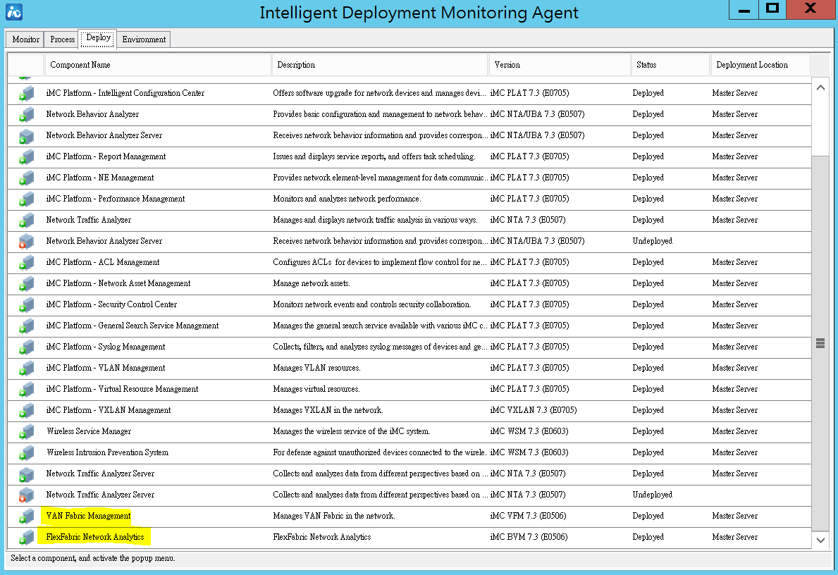
Task: Click red icon of undeployed Network Behavior Analyzer Server
Action: click(26, 242)
